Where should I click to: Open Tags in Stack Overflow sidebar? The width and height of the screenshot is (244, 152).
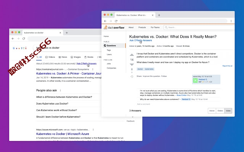pos(109,50)
